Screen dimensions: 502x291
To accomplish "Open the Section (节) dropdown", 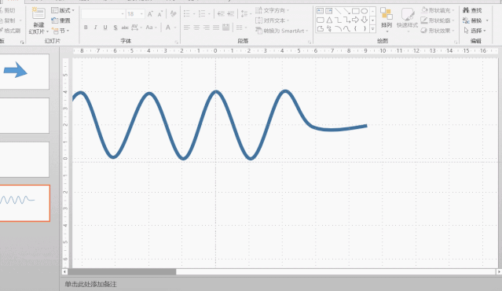I will 60,31.
